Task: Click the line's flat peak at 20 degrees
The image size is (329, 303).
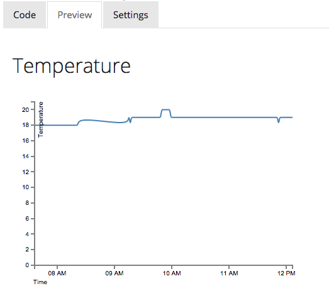Action: [165, 109]
